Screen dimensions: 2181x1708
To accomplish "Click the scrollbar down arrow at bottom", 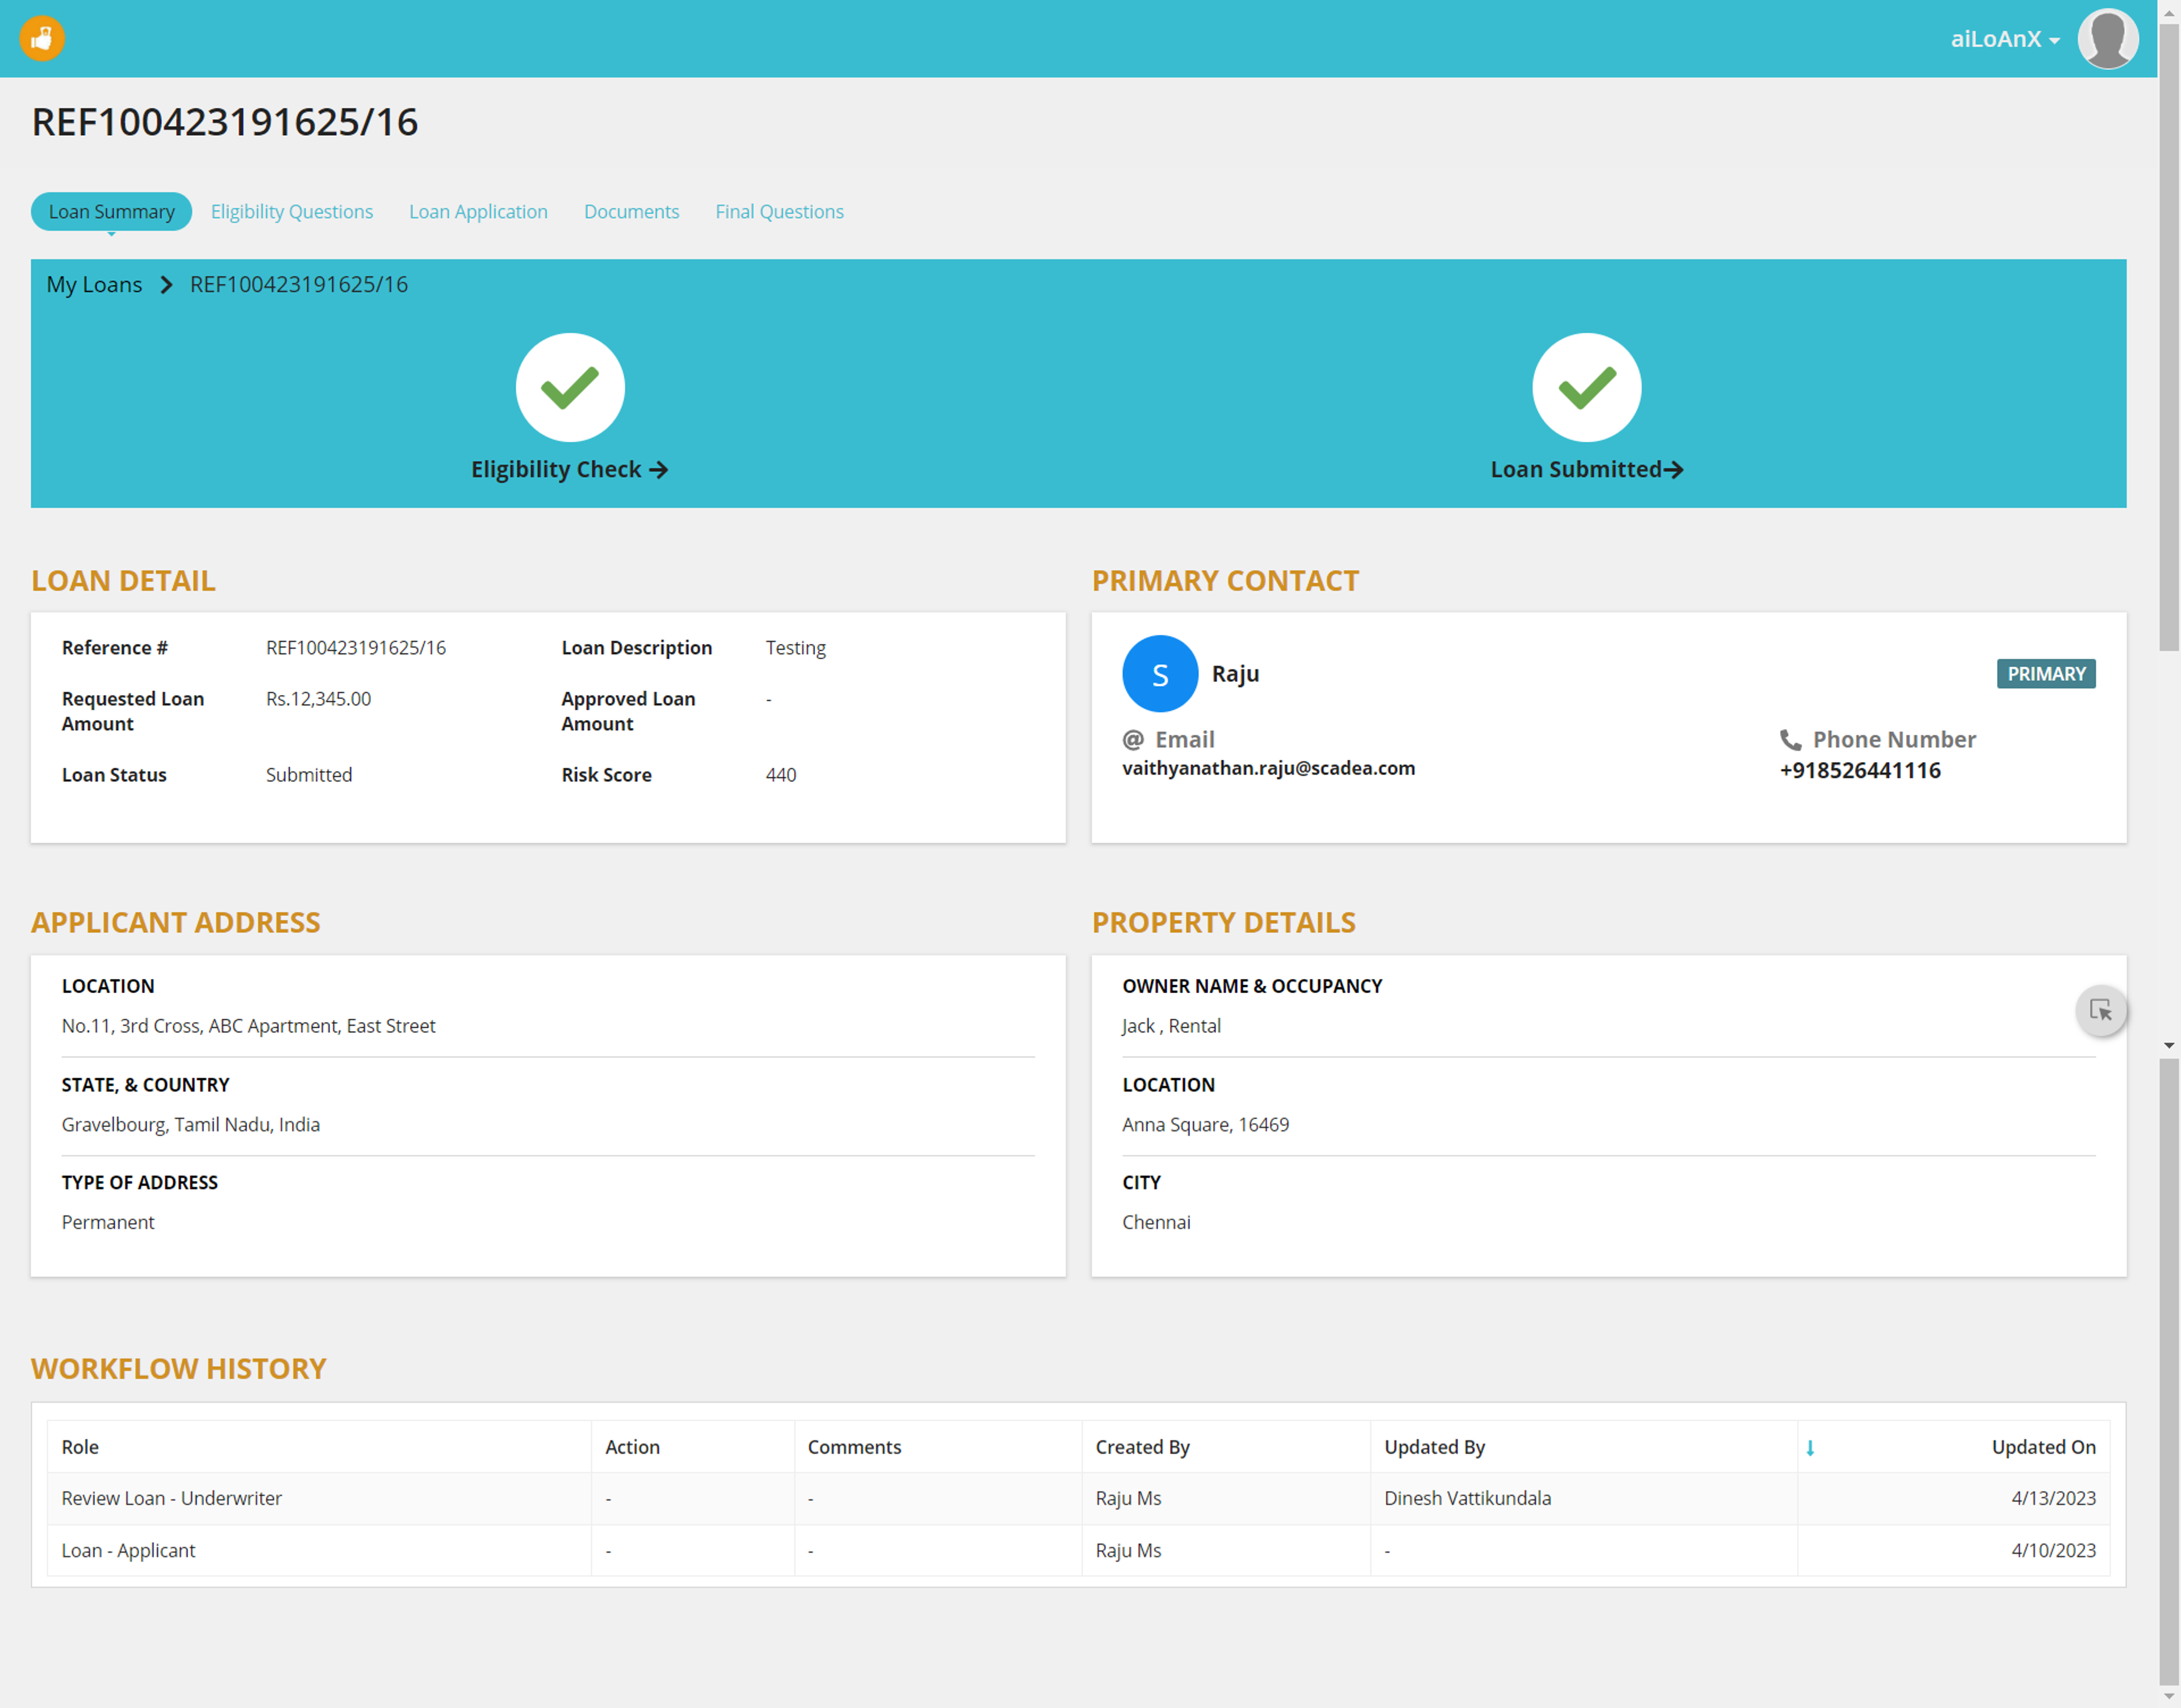I will pos(2168,1697).
